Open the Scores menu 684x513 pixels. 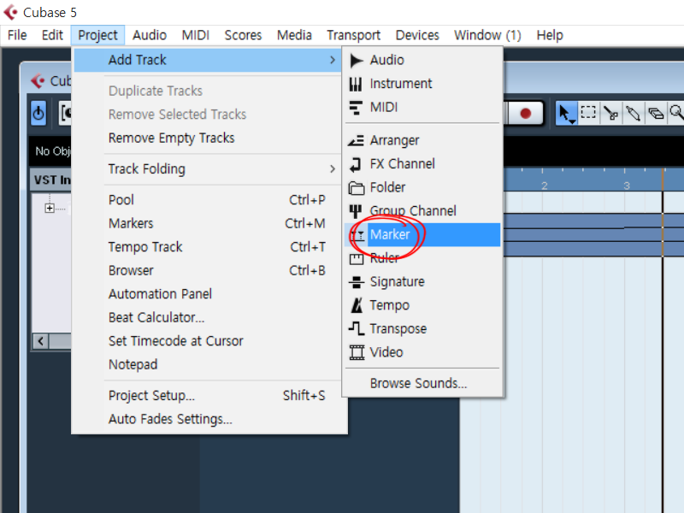pyautogui.click(x=243, y=35)
